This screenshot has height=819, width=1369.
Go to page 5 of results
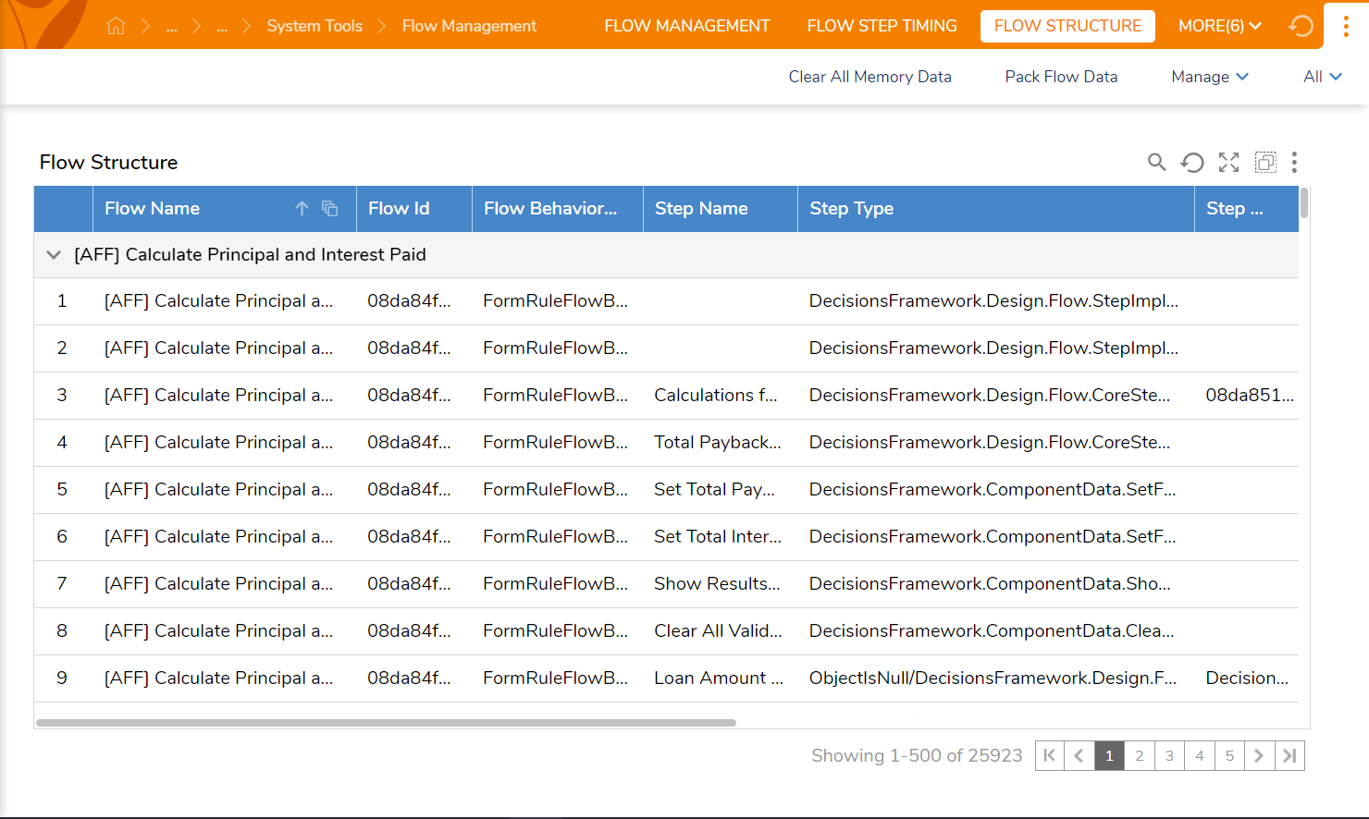pyautogui.click(x=1229, y=756)
